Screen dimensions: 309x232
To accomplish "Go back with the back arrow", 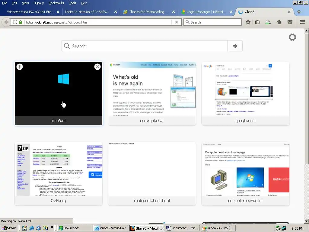I will pyautogui.click(x=6, y=22).
